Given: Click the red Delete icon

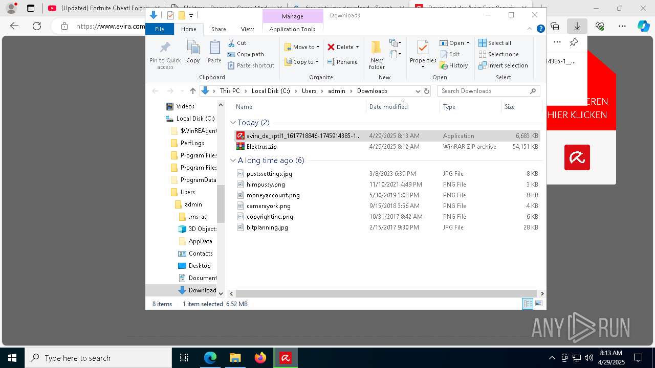Looking at the screenshot, I should coord(331,47).
